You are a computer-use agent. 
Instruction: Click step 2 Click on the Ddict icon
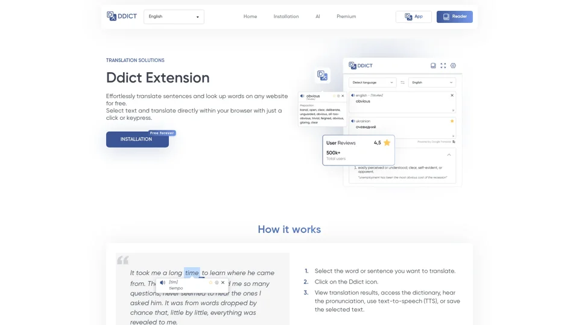click(346, 282)
